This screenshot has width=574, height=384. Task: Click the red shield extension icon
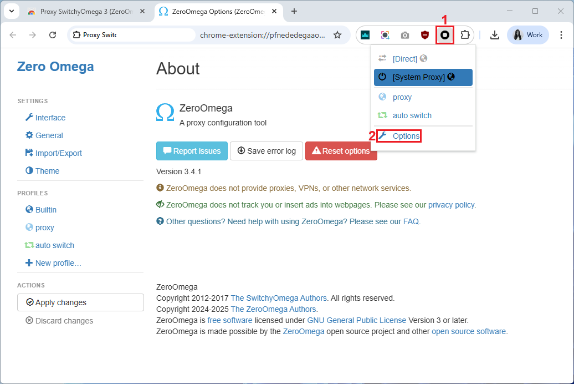click(425, 35)
